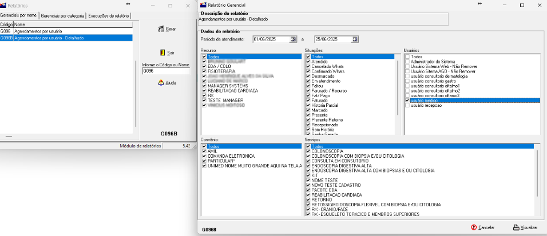
Task: Click end date field 25/06/2025
Action: [333, 39]
